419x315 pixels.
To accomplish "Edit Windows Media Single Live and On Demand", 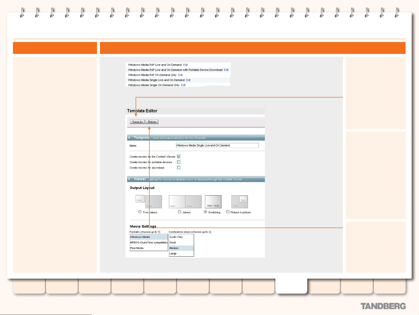I will click(x=188, y=80).
